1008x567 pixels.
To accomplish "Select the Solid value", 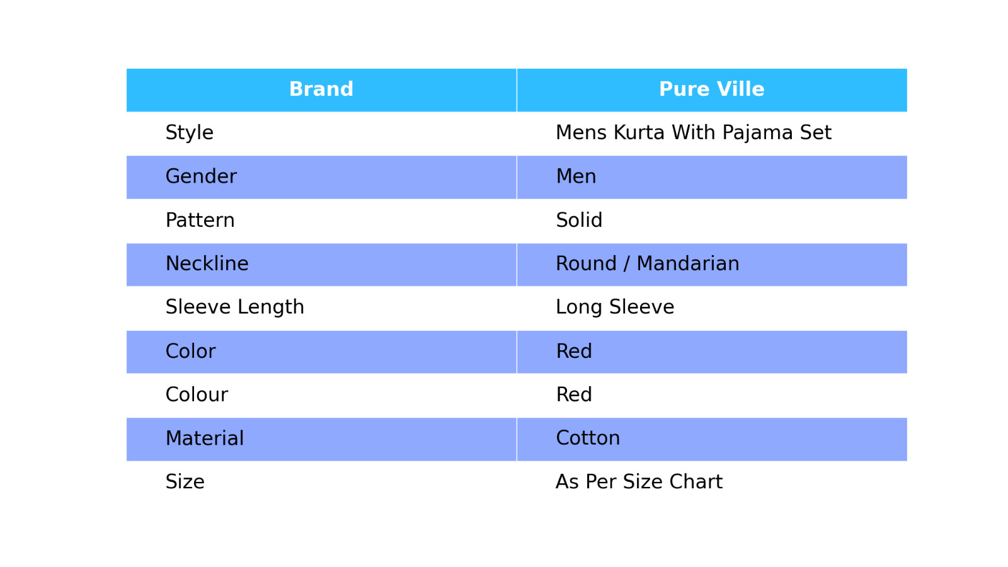I will pos(579,220).
